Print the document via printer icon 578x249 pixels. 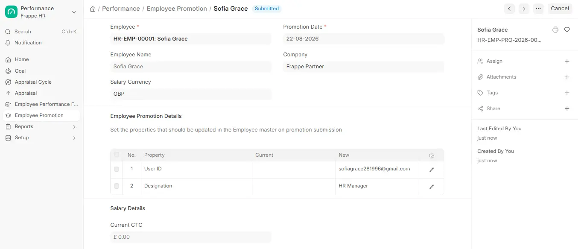555,30
